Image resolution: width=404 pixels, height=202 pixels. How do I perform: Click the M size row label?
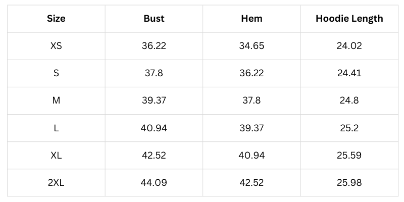56,100
